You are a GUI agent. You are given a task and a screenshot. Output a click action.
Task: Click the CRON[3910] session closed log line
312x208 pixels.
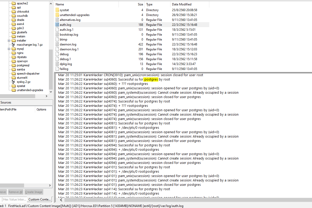point(131,75)
